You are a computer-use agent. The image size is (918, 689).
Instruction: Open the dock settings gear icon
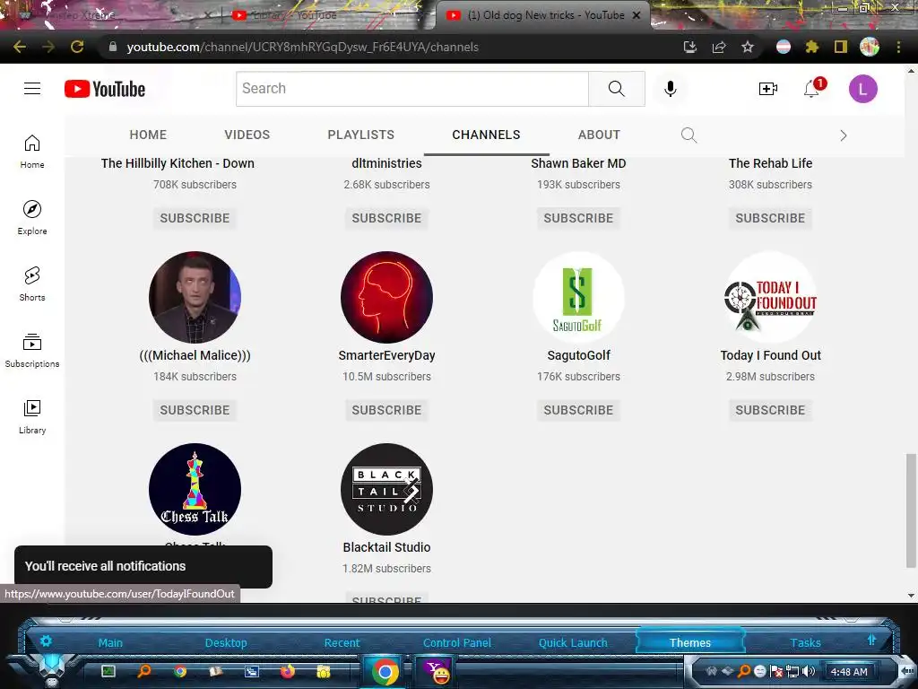point(46,641)
